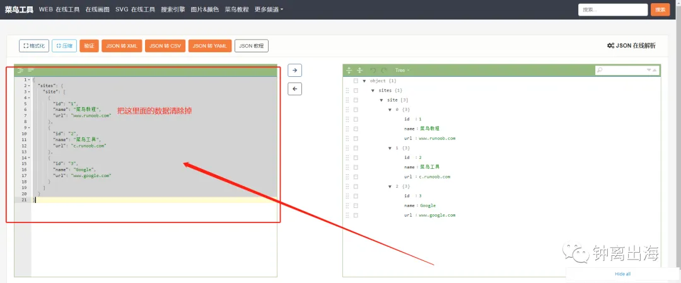
Task: Click drag handle of name Google row
Action: pyautogui.click(x=347, y=205)
